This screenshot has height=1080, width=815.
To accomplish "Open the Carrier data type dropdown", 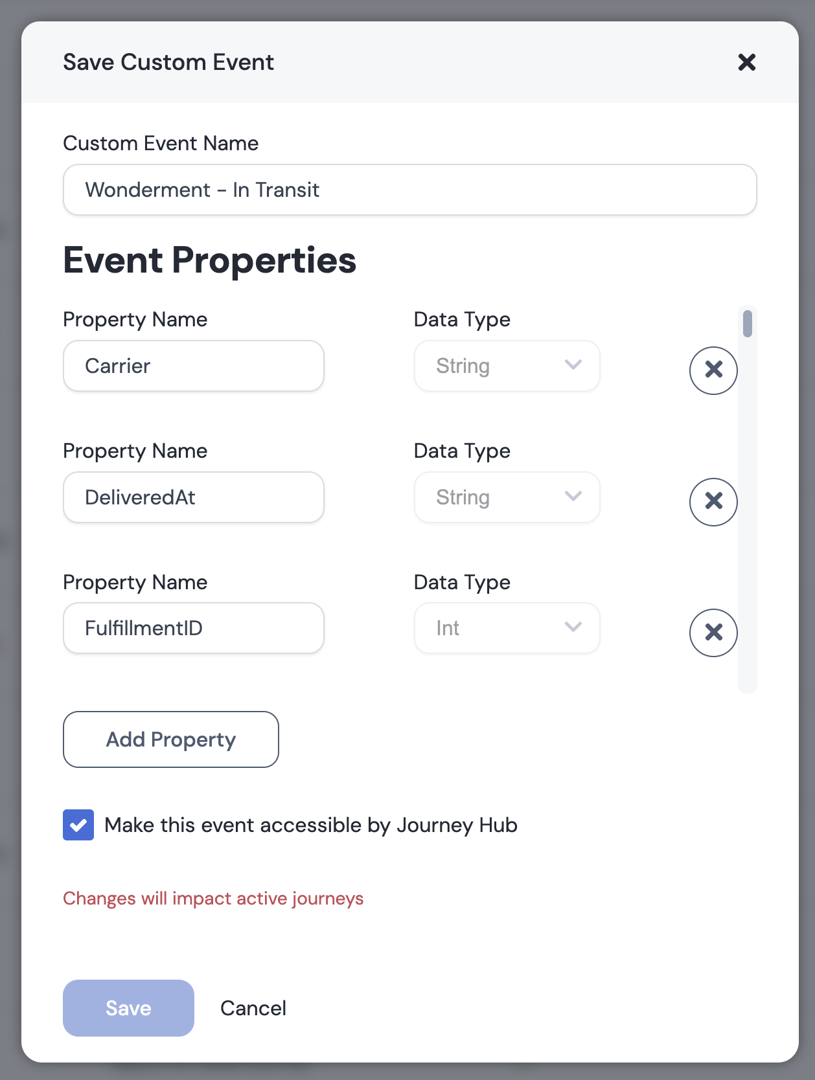I will (x=507, y=366).
